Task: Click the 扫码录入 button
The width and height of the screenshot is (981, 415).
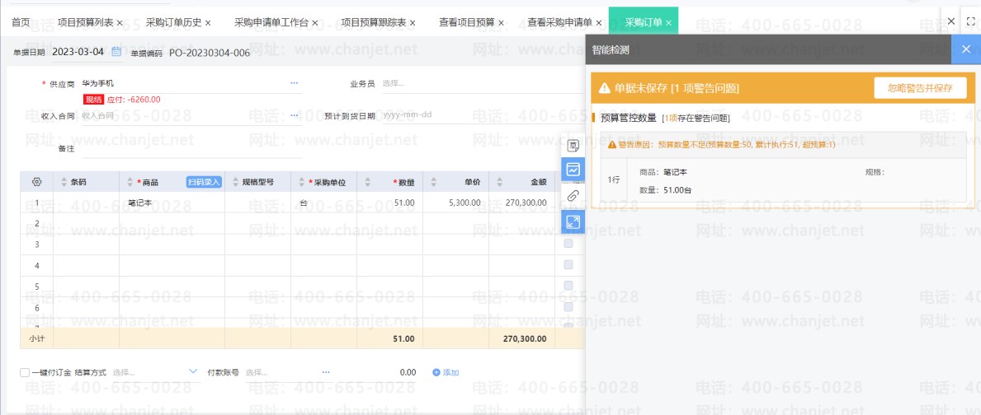Action: click(x=204, y=181)
